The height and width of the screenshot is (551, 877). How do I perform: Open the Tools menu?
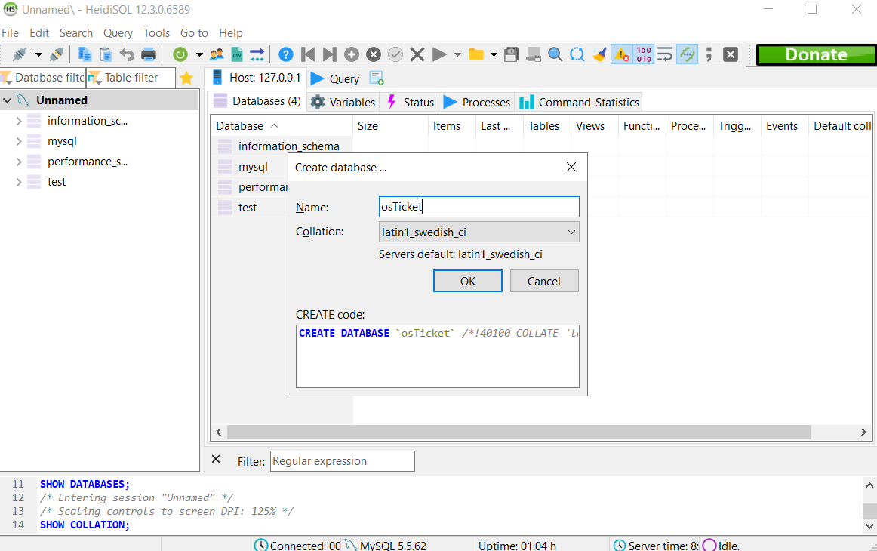pos(157,33)
